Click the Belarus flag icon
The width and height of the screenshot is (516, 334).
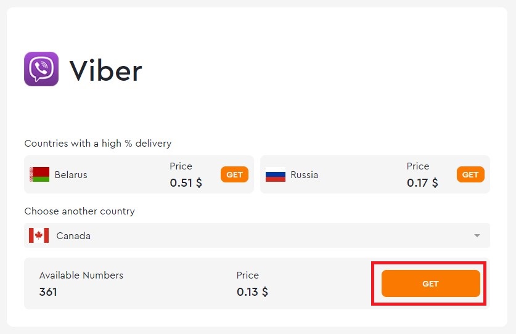coord(39,174)
